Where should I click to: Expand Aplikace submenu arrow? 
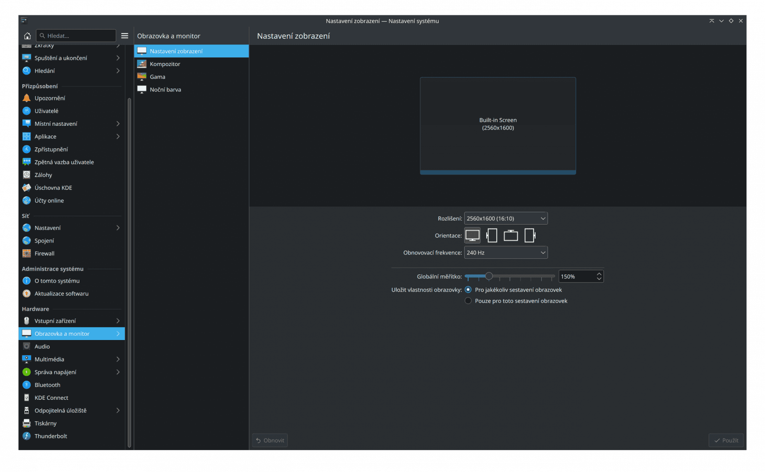pos(118,136)
